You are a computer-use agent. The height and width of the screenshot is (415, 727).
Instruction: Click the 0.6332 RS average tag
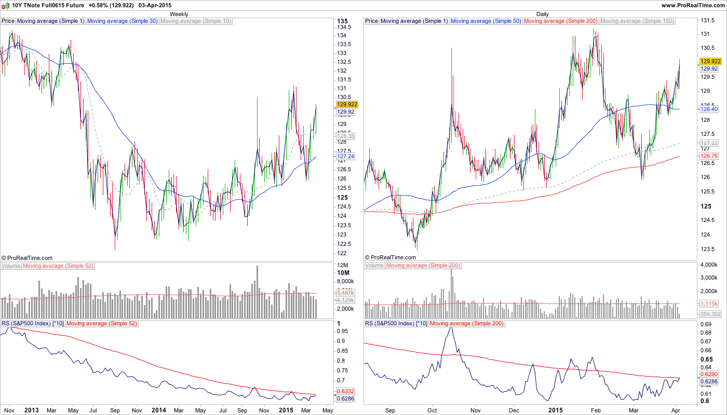[346, 391]
